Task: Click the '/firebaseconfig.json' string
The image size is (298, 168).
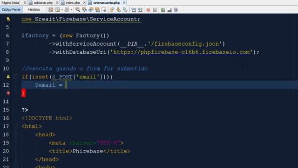Action: point(185,44)
